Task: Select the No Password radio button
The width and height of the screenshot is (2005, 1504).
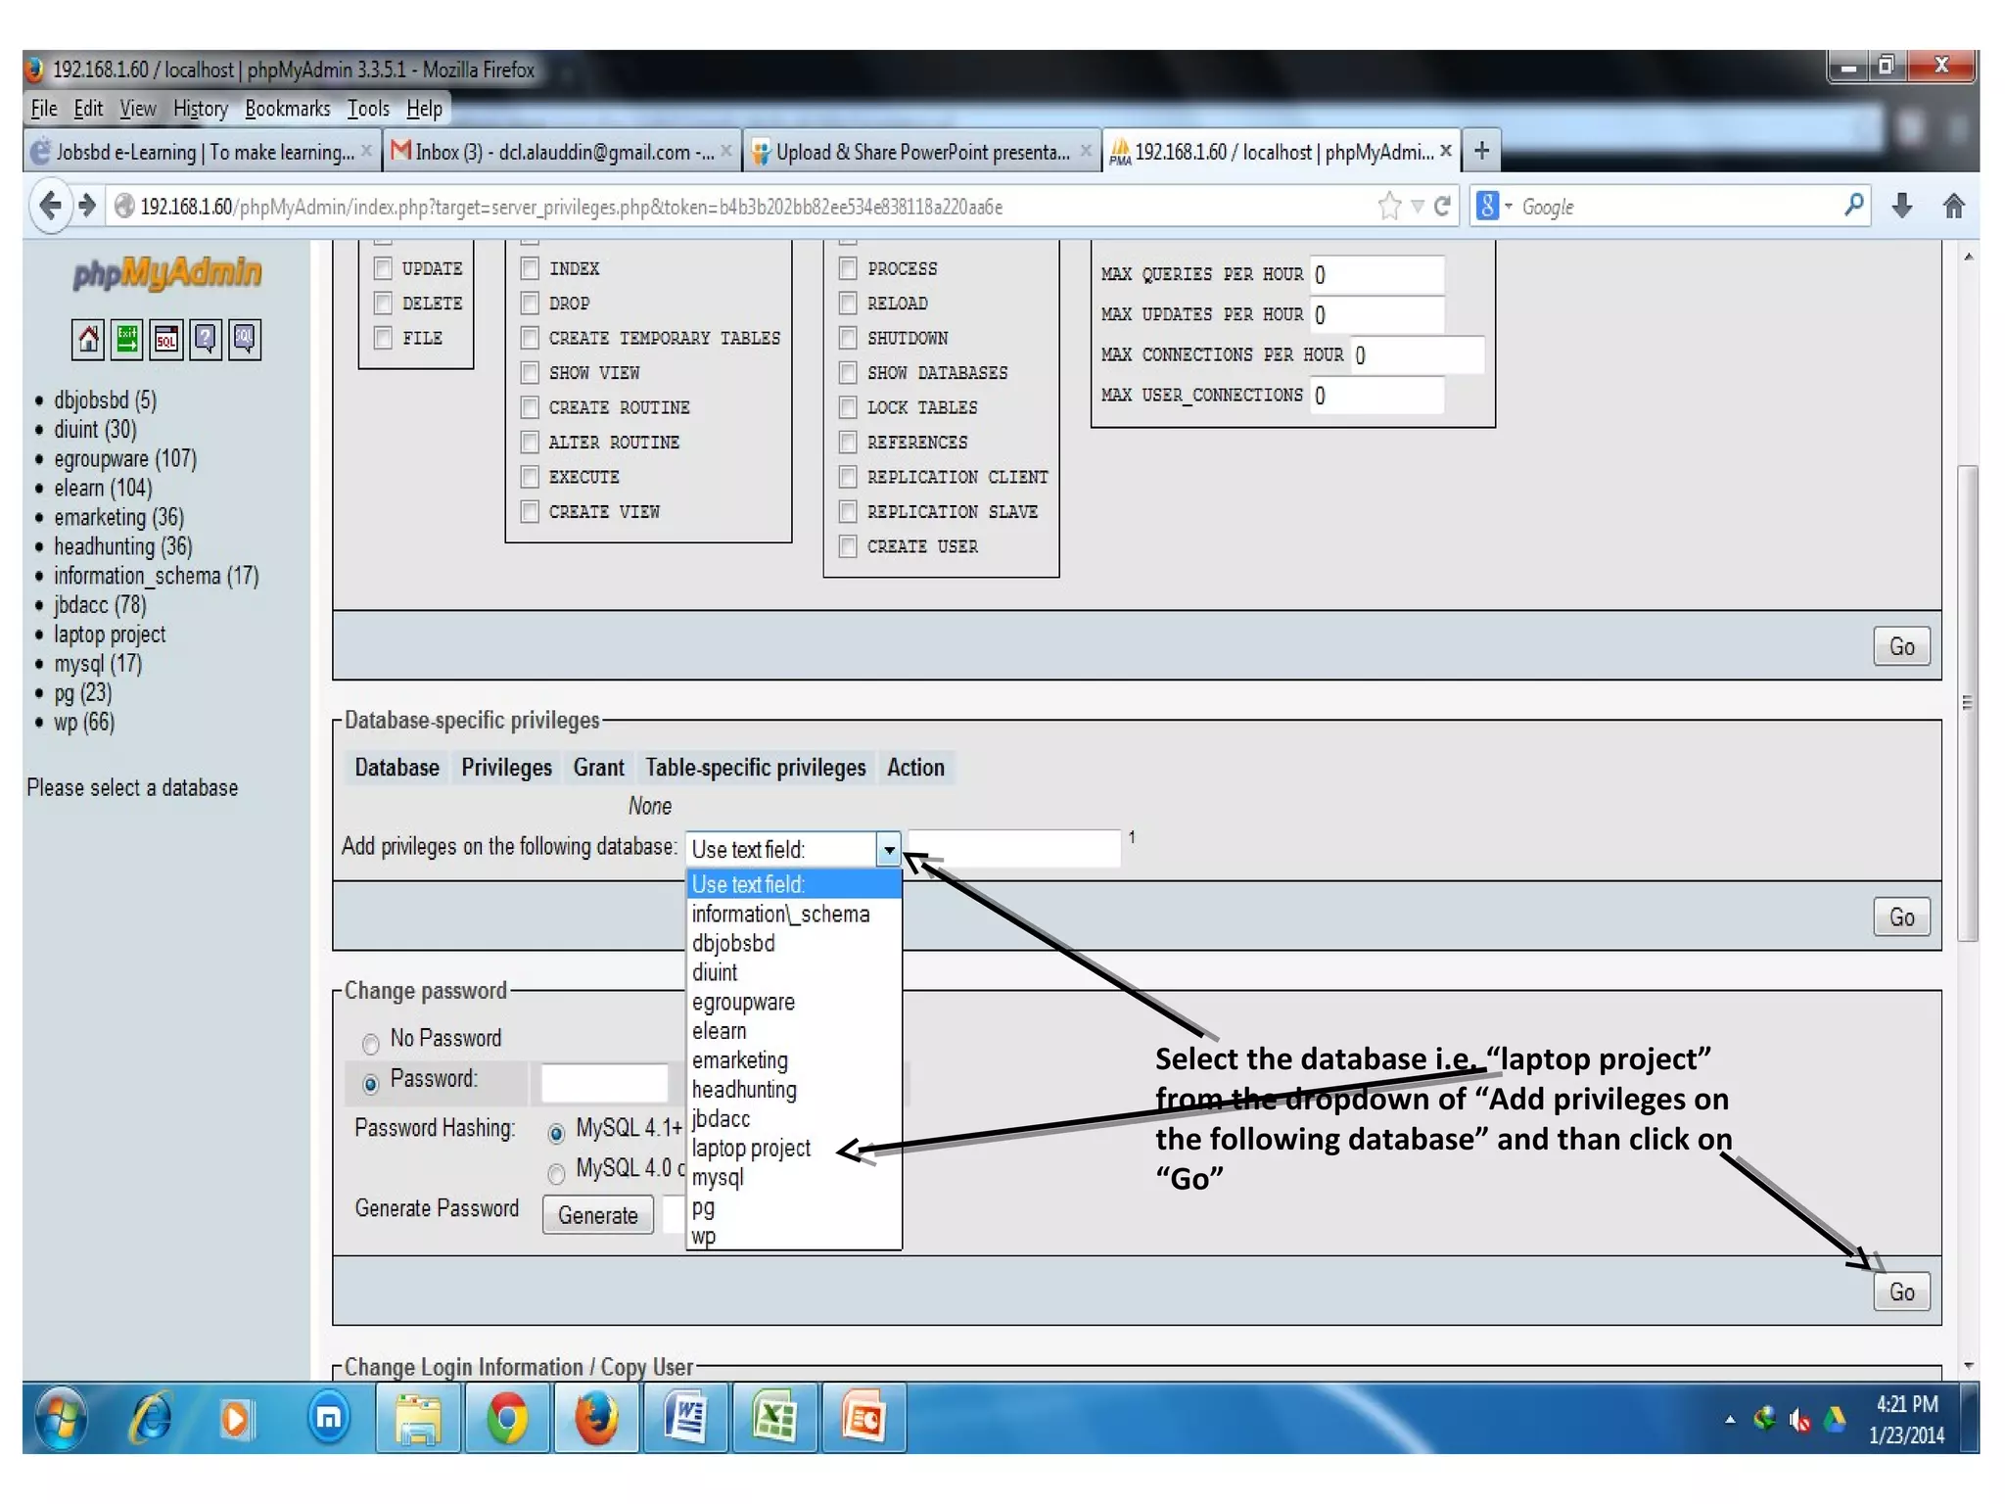Action: tap(370, 1043)
